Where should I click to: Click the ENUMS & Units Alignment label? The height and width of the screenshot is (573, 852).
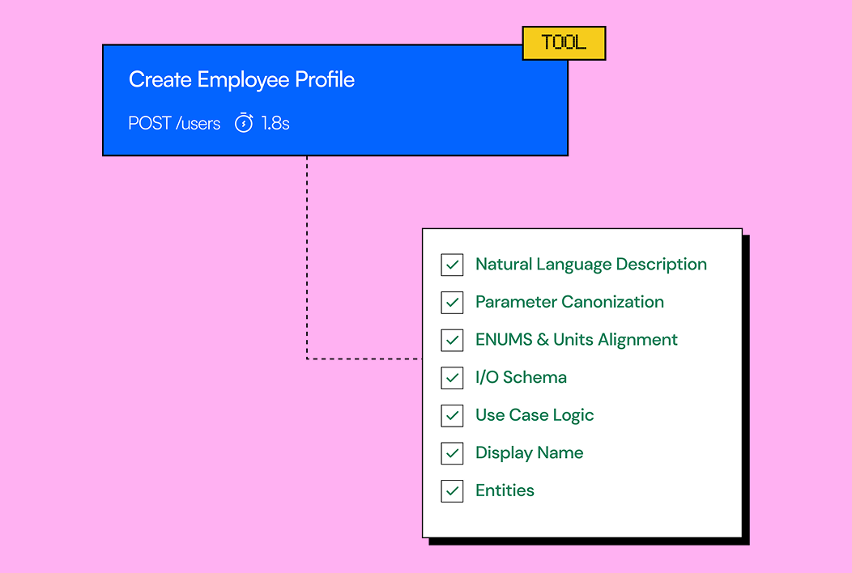click(577, 340)
